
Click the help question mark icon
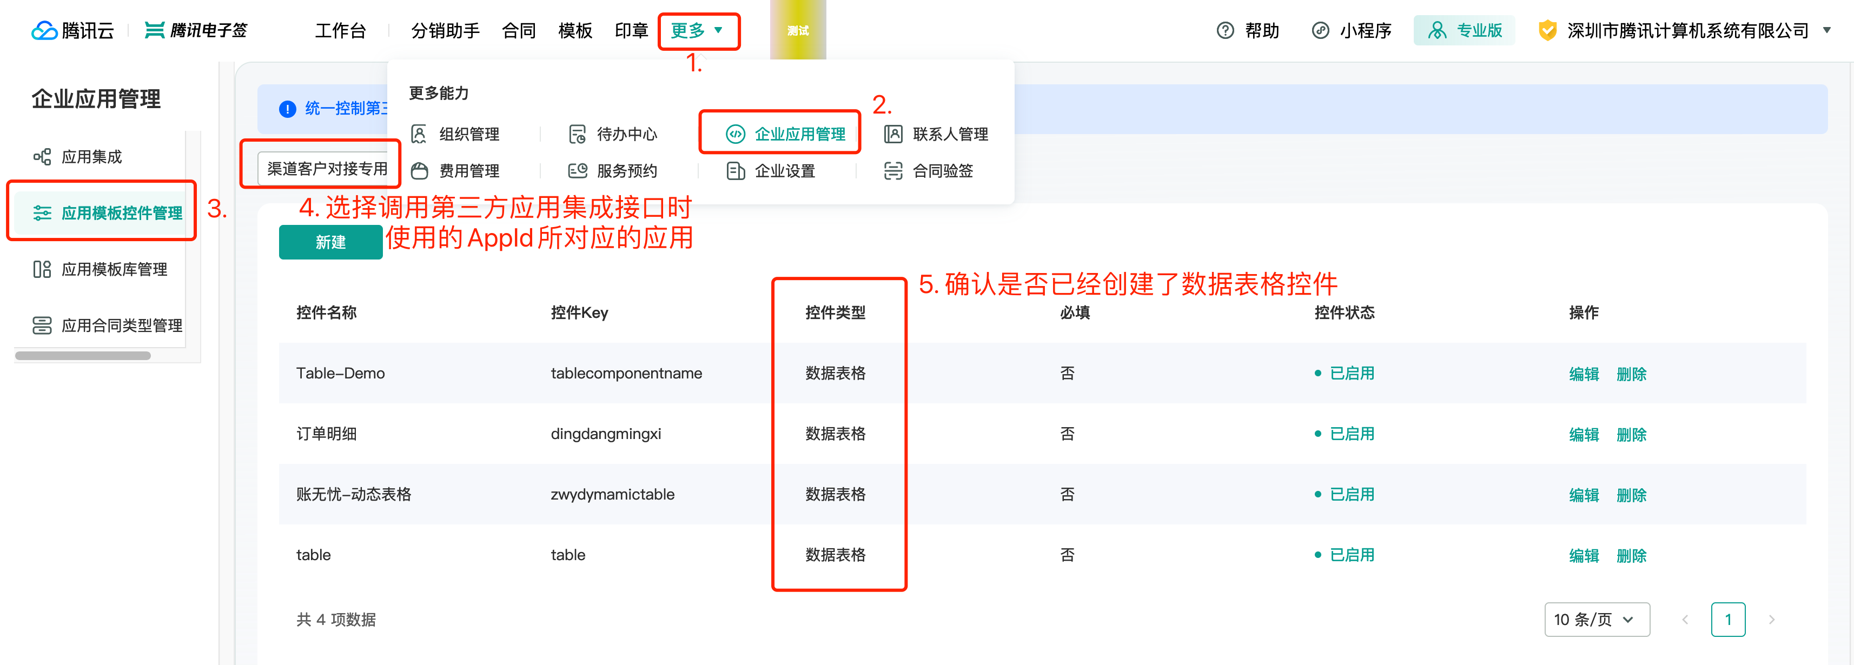(1225, 30)
